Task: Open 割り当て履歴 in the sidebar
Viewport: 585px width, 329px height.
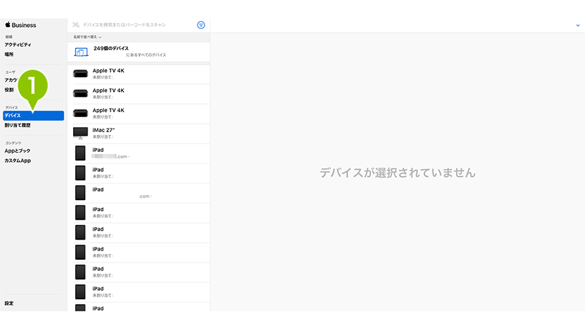Action: coord(18,125)
